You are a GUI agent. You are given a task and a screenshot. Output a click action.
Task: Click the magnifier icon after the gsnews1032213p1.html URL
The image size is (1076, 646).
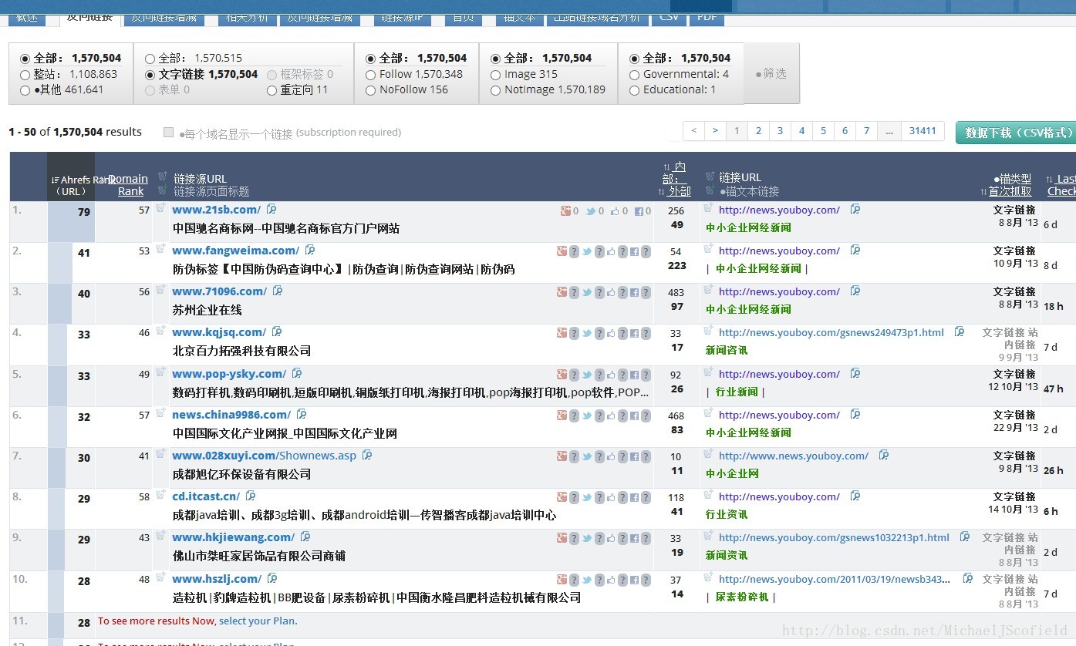(x=964, y=537)
